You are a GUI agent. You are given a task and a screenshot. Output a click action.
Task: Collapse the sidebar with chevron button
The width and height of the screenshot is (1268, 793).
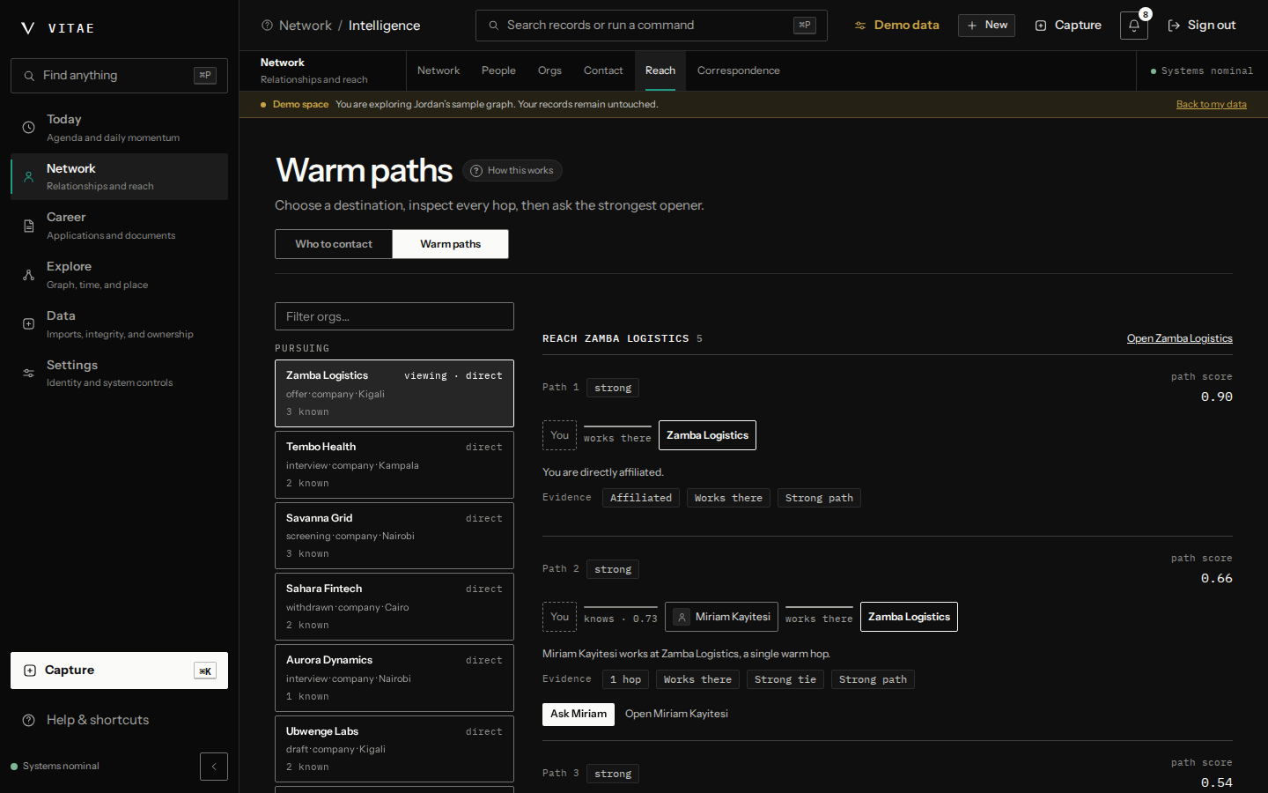tap(214, 767)
